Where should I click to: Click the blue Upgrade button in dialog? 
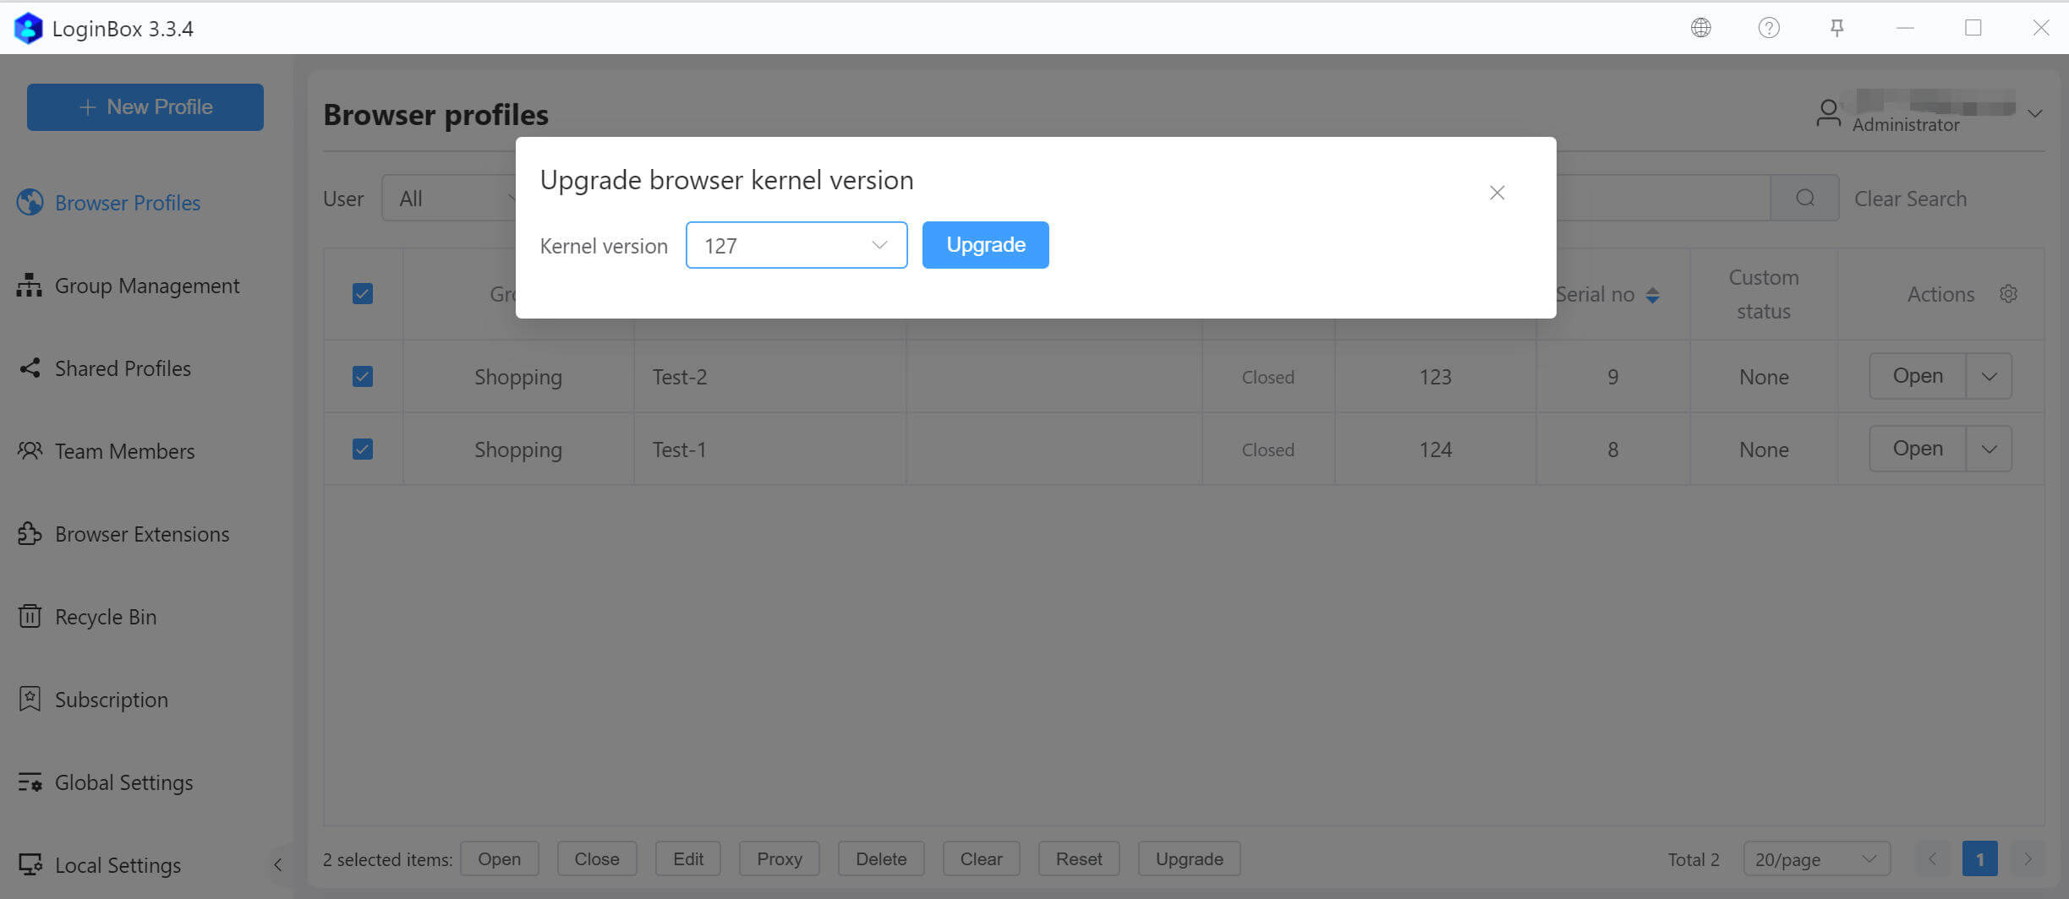tap(985, 245)
